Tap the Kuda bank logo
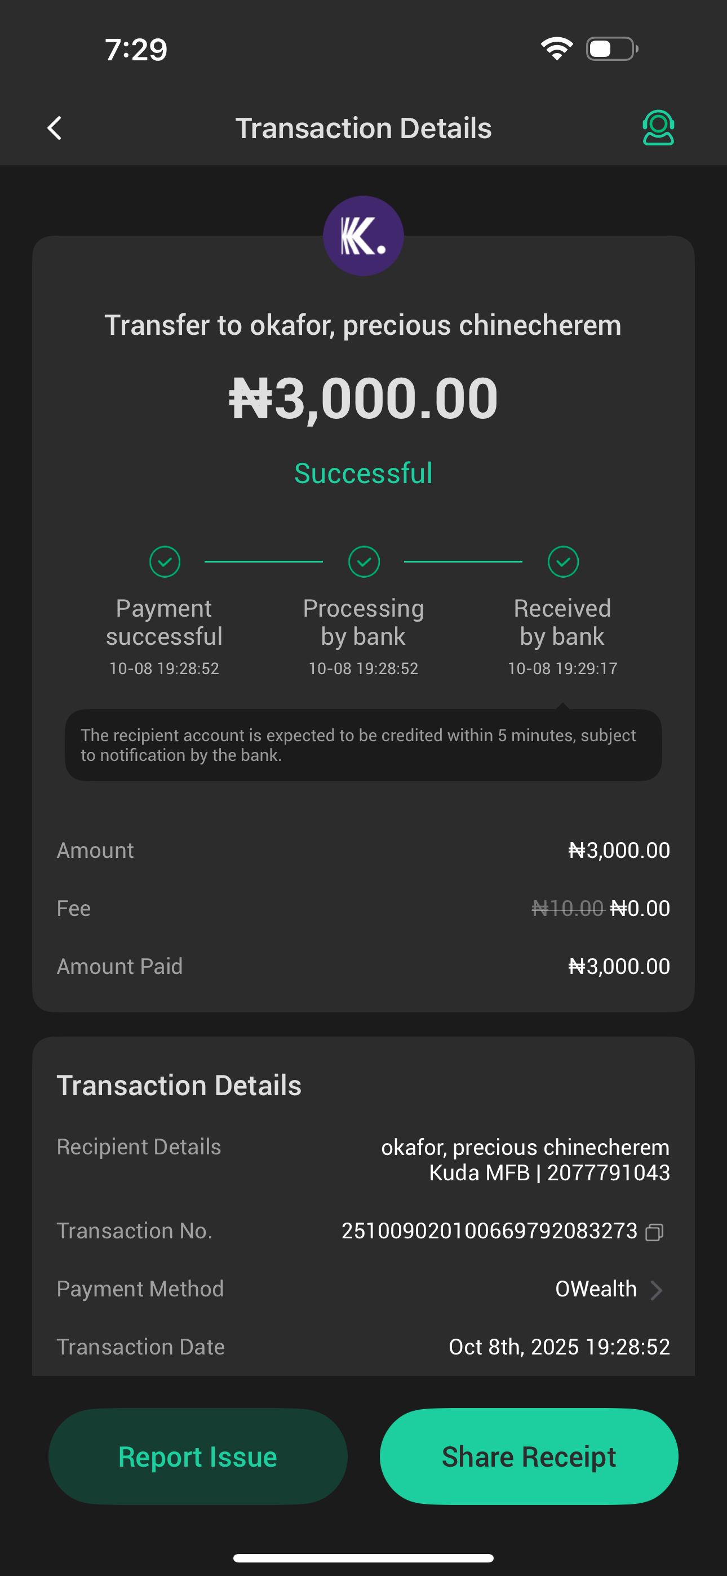This screenshot has width=727, height=1576. click(x=363, y=236)
